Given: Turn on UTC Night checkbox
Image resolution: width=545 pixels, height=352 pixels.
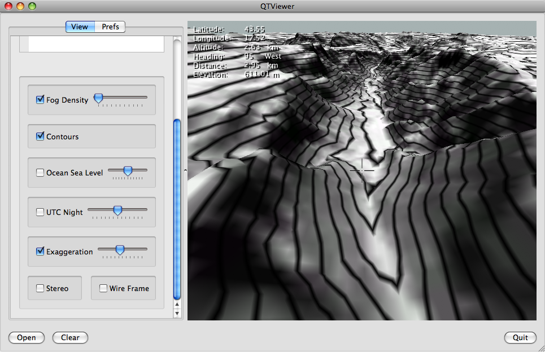Looking at the screenshot, I should 40,213.
